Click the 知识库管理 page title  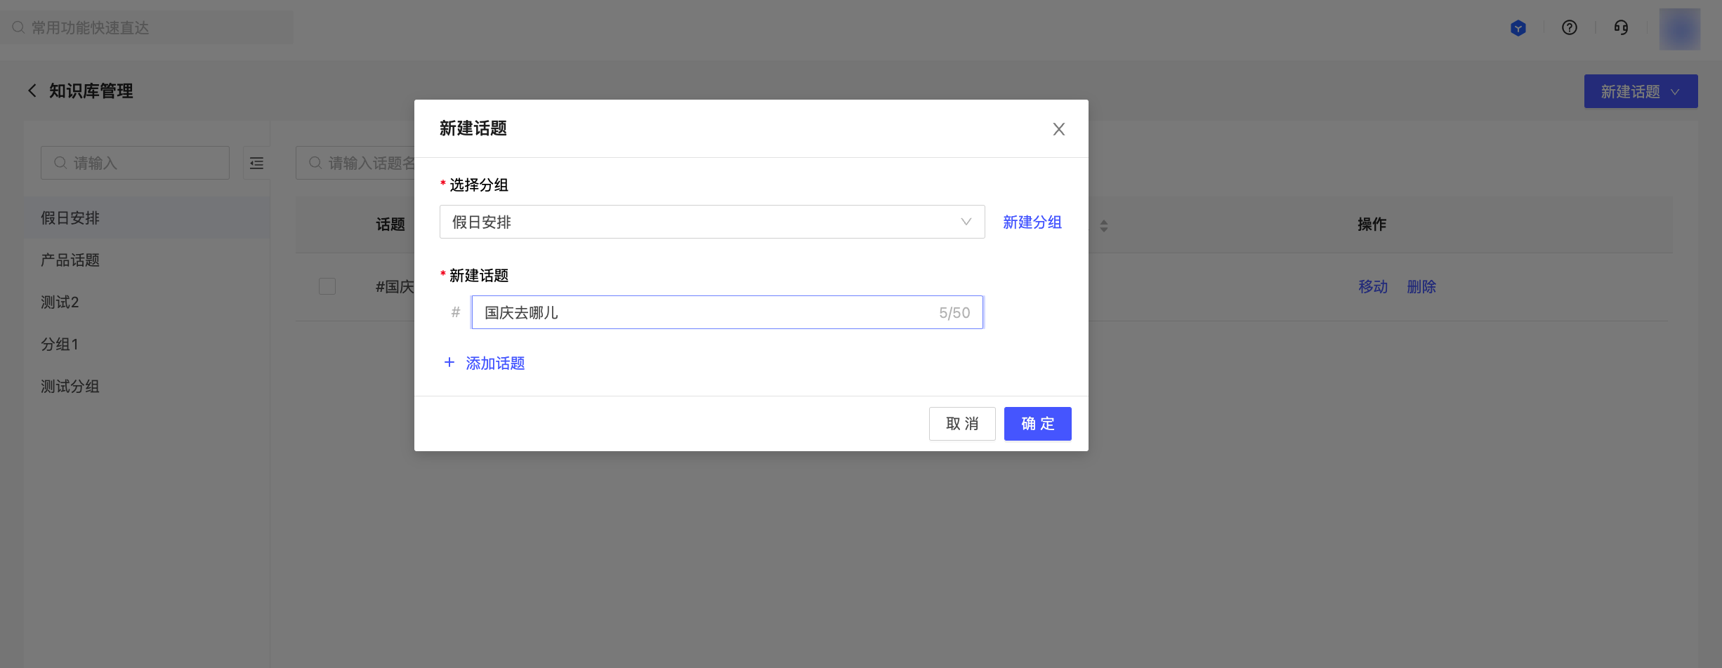point(91,91)
